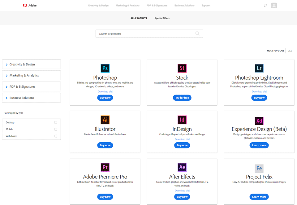This screenshot has width=297, height=205.
Task: Click the Adobe Premiere Pro title
Action: 105,177
